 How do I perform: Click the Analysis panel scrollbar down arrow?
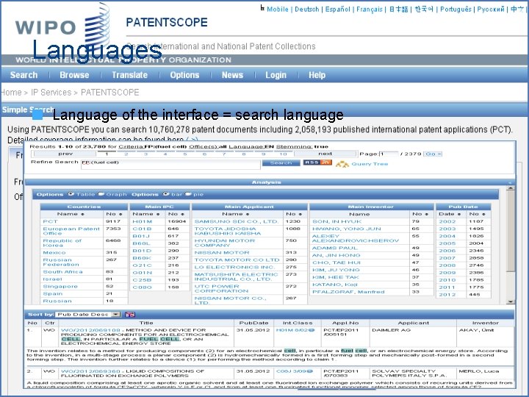click(x=511, y=302)
